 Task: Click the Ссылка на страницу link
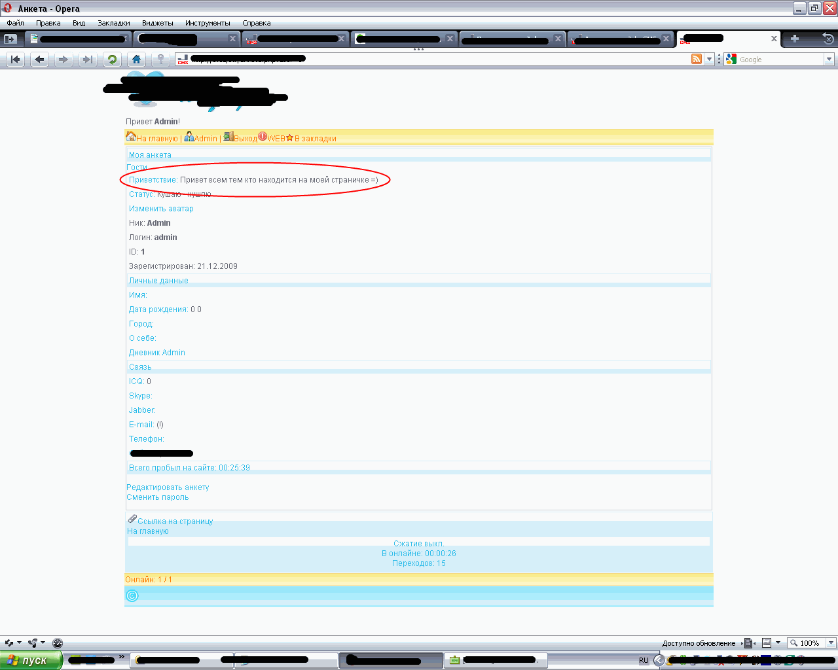point(175,521)
